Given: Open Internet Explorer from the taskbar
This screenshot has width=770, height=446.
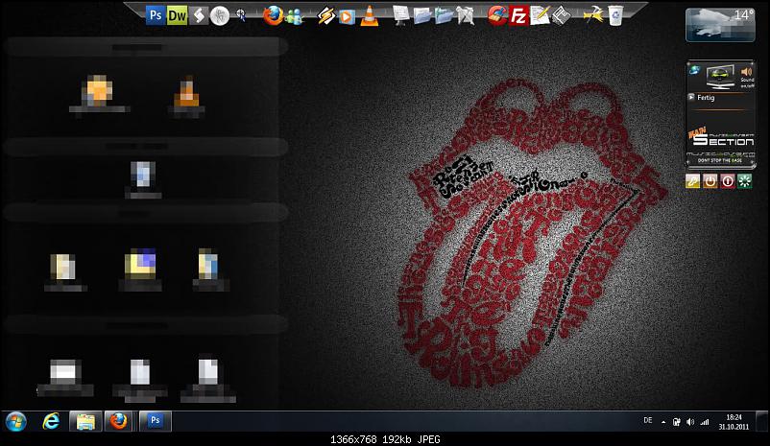Looking at the screenshot, I should point(51,421).
